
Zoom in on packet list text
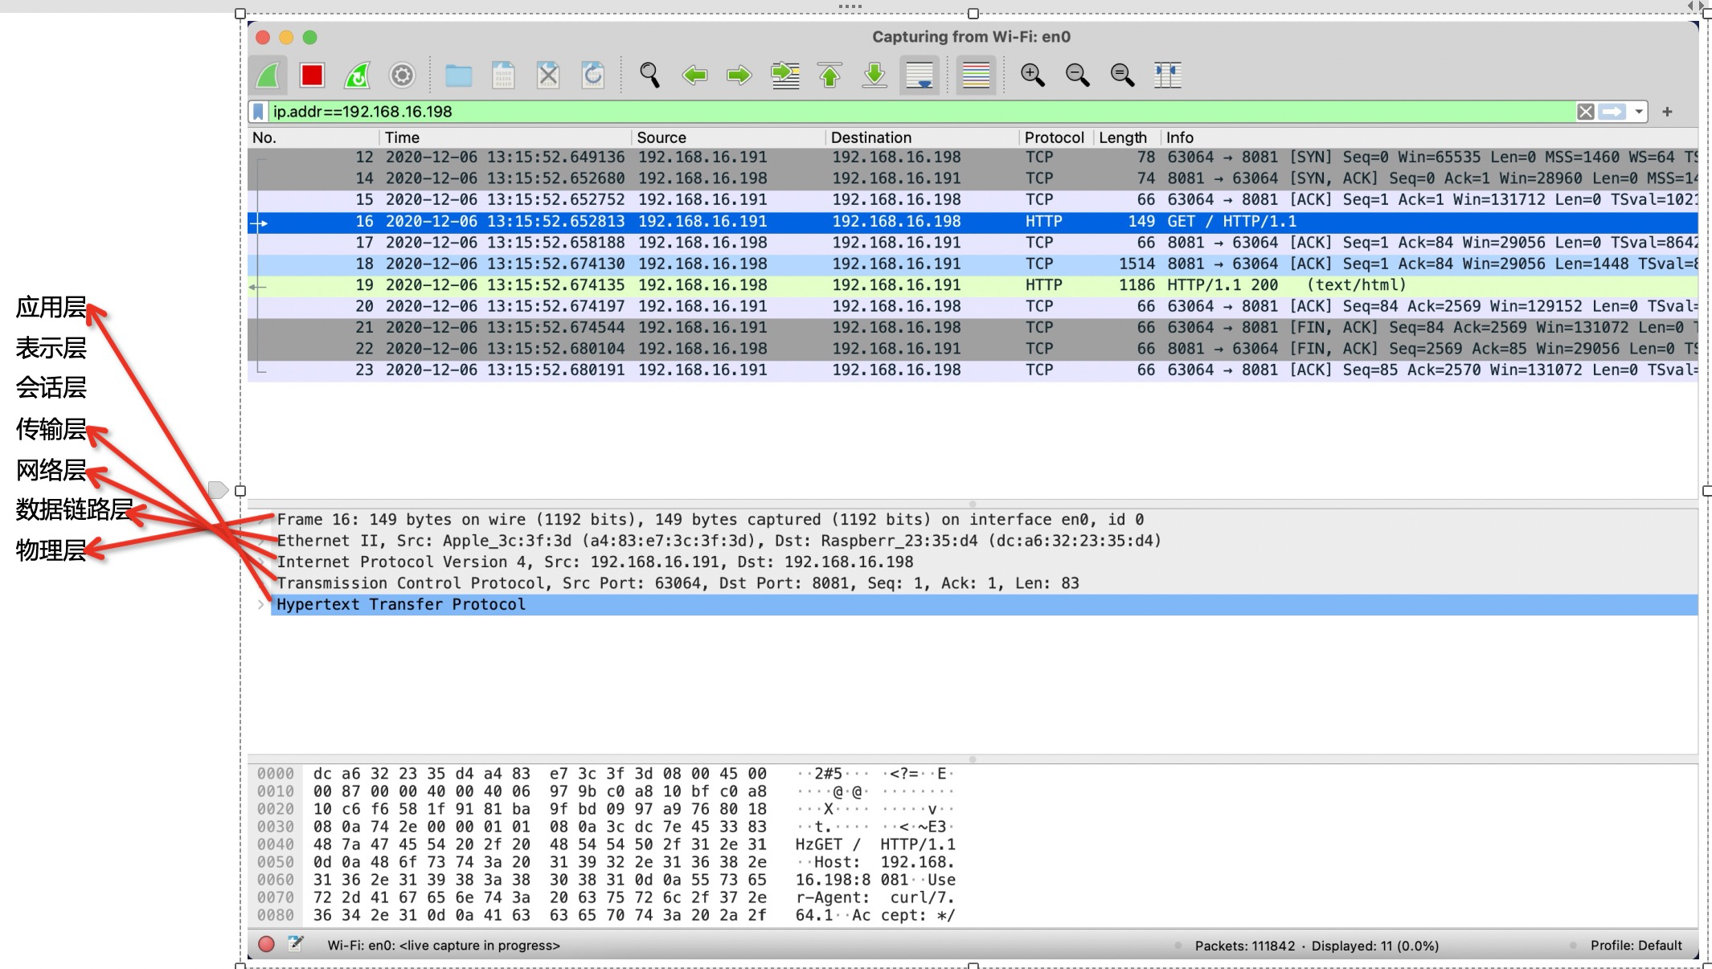1034,75
